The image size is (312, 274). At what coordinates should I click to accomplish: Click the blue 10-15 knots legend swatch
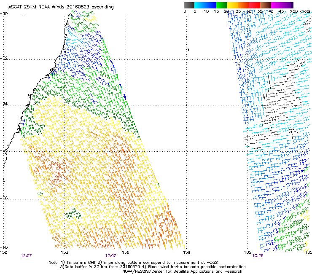[211, 5]
